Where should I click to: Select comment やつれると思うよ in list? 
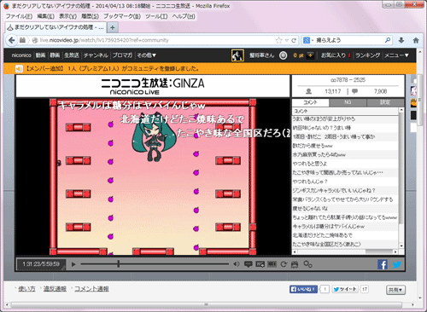(x=345, y=164)
